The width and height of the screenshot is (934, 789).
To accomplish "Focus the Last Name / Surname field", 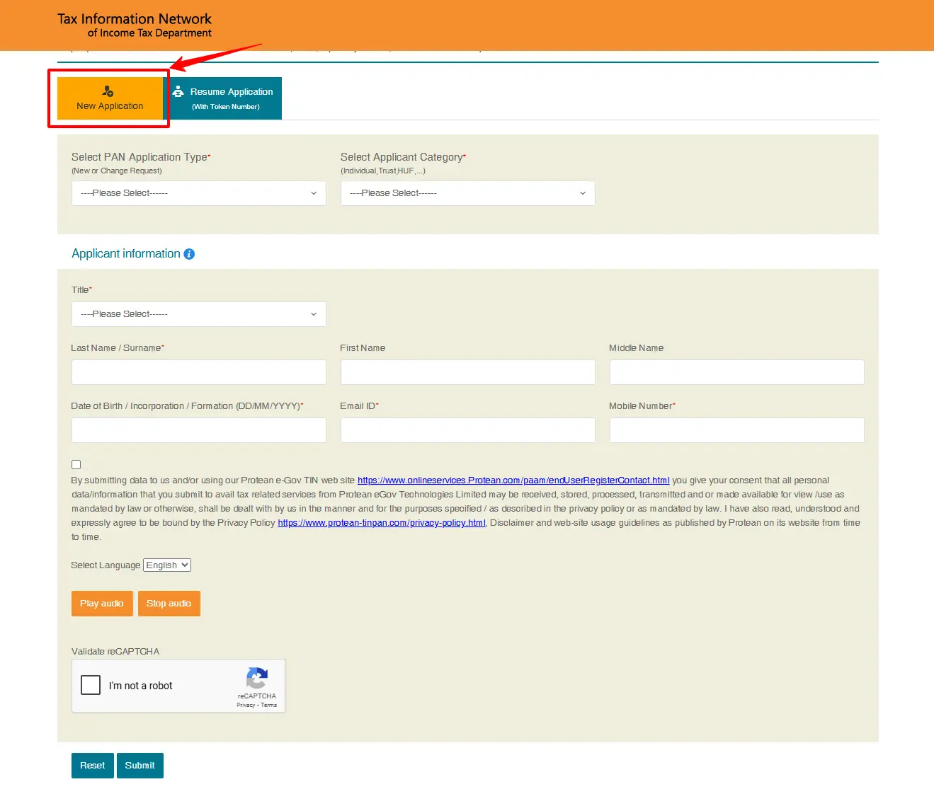I will tap(198, 372).
